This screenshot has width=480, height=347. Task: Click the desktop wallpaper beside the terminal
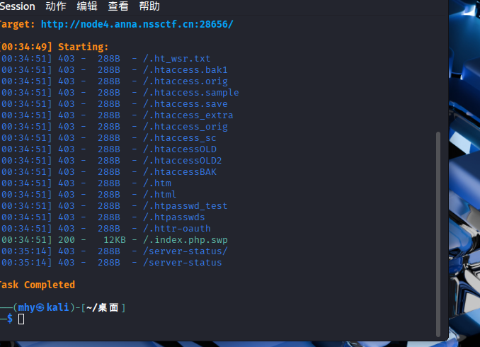pyautogui.click(x=464, y=177)
